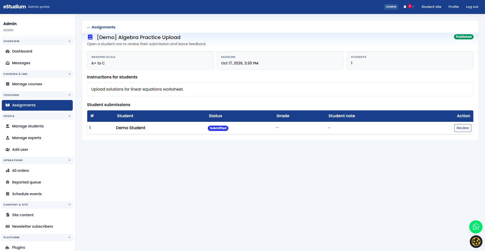Click the Site content file icon
This screenshot has height=251, width=485.
point(8,215)
